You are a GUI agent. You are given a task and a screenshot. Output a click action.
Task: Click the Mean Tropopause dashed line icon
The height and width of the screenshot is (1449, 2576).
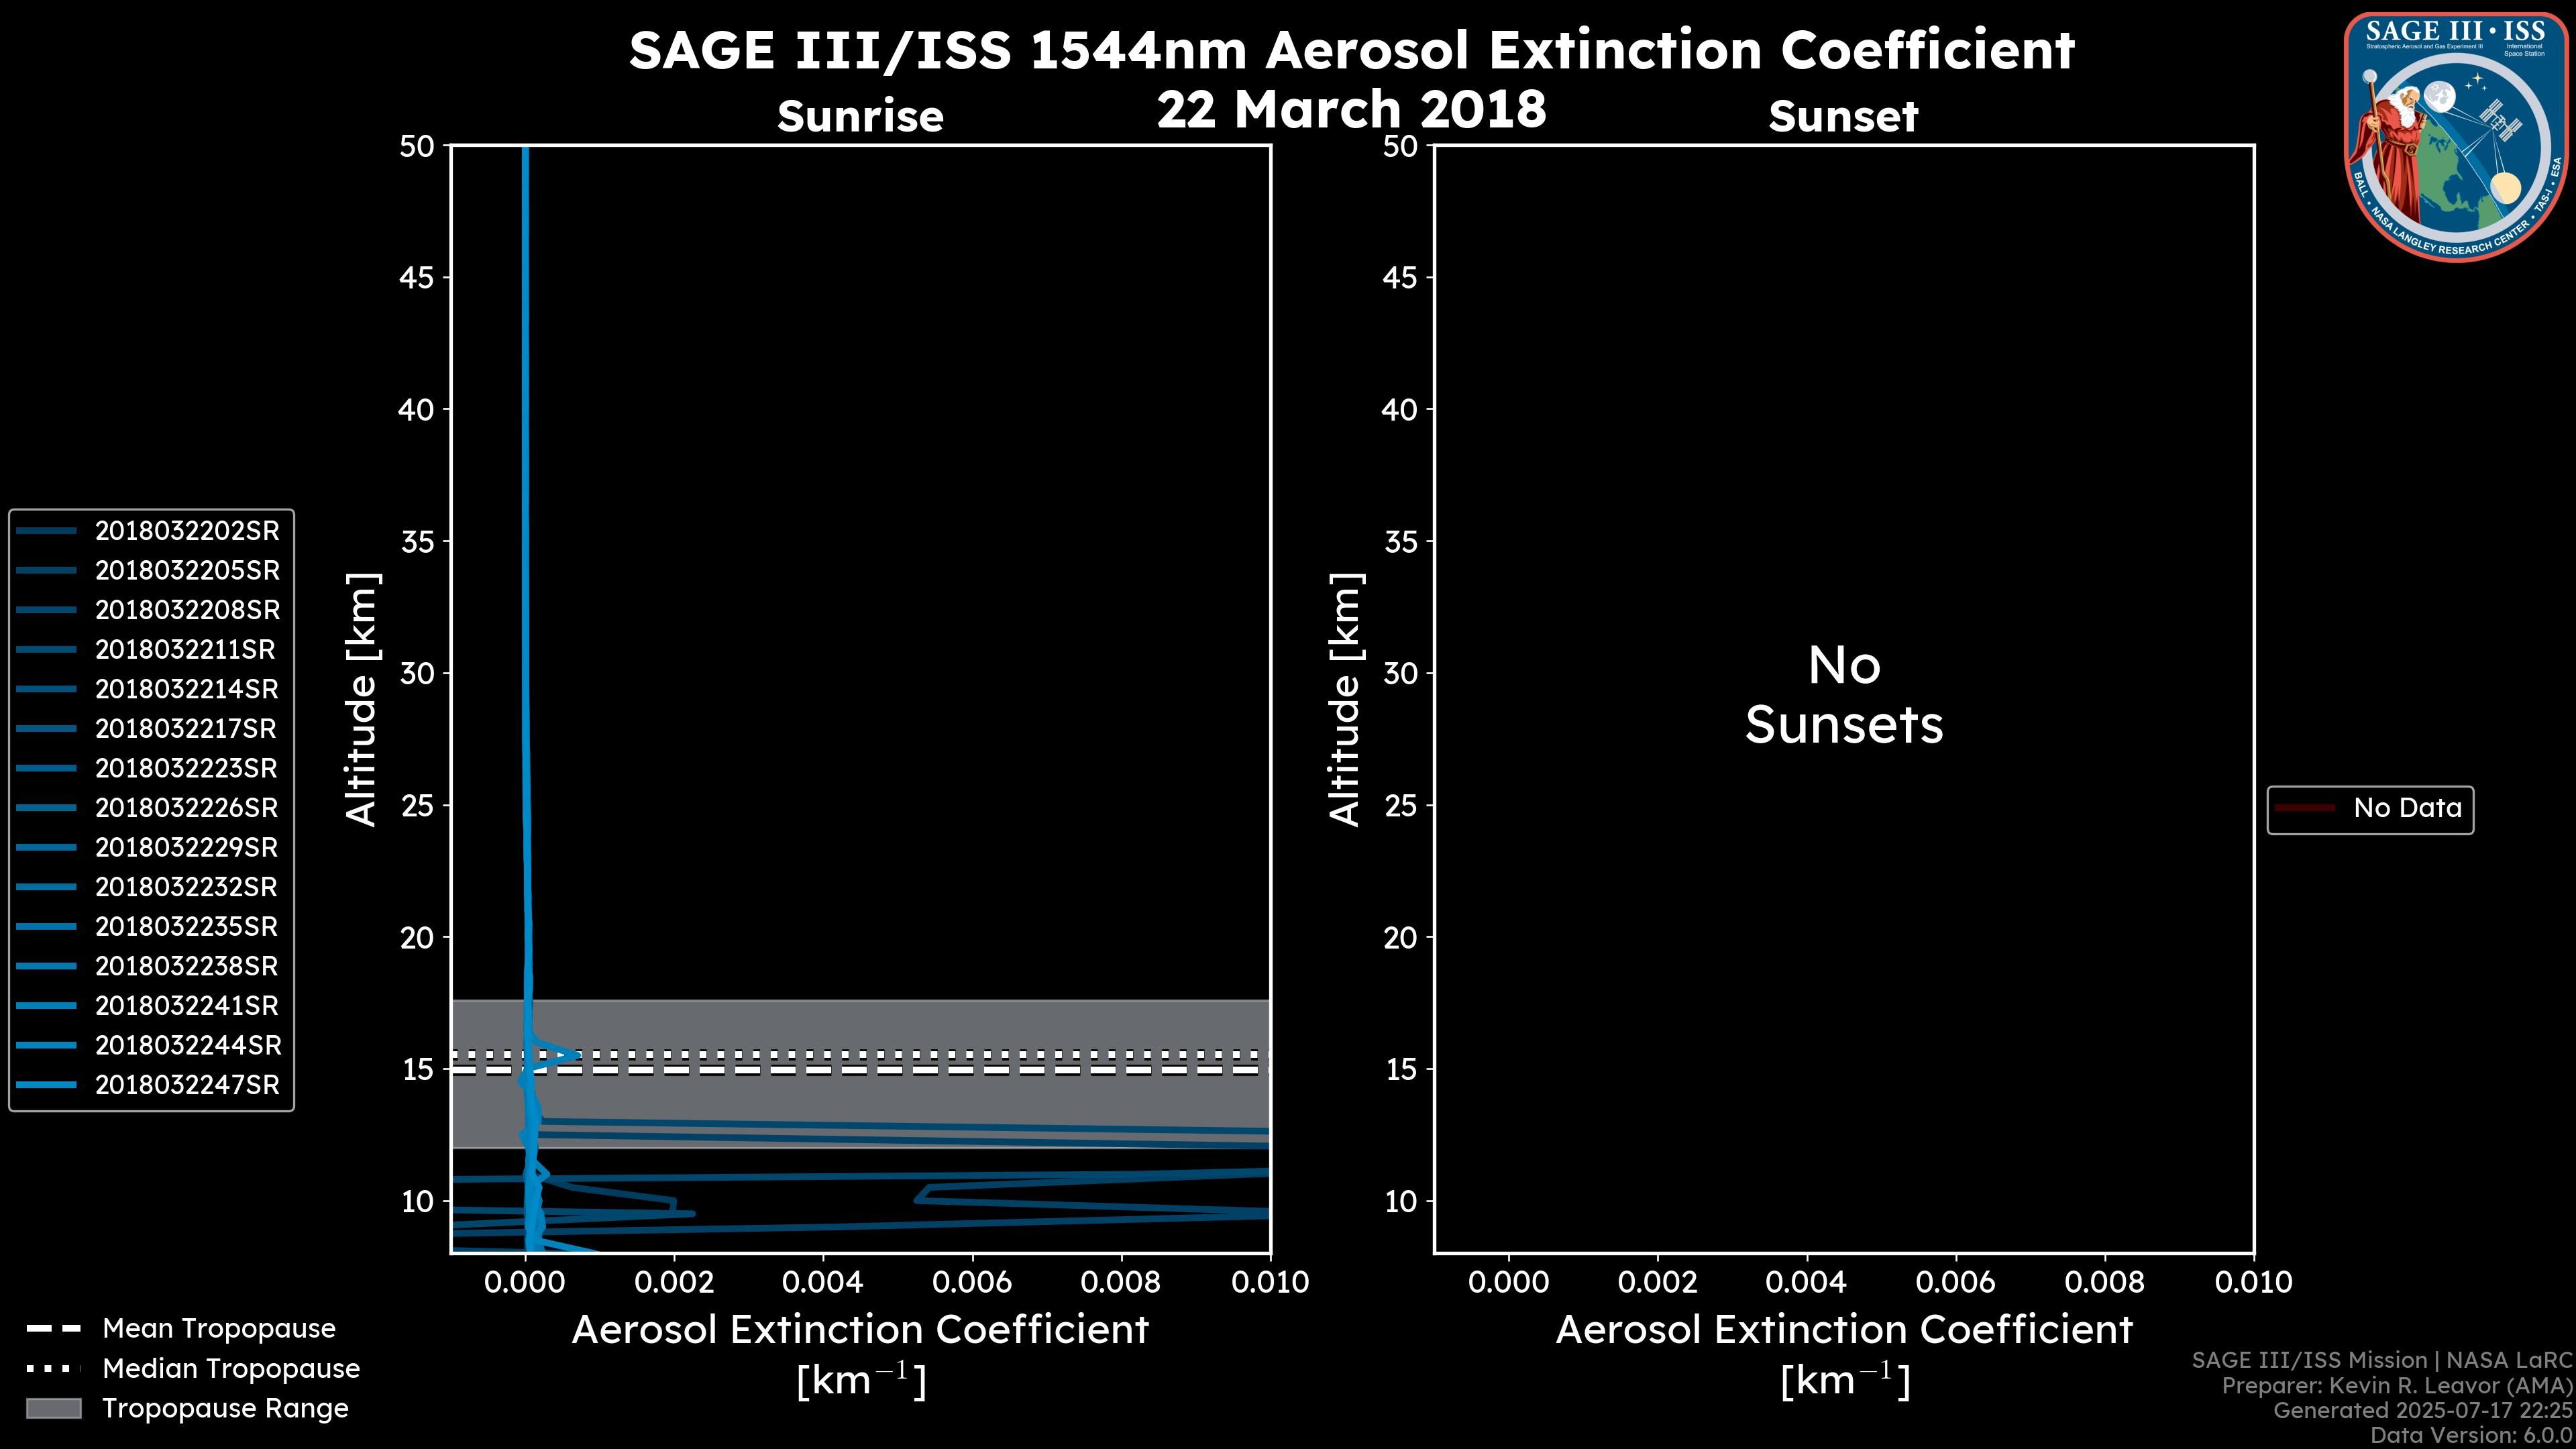(x=54, y=1329)
